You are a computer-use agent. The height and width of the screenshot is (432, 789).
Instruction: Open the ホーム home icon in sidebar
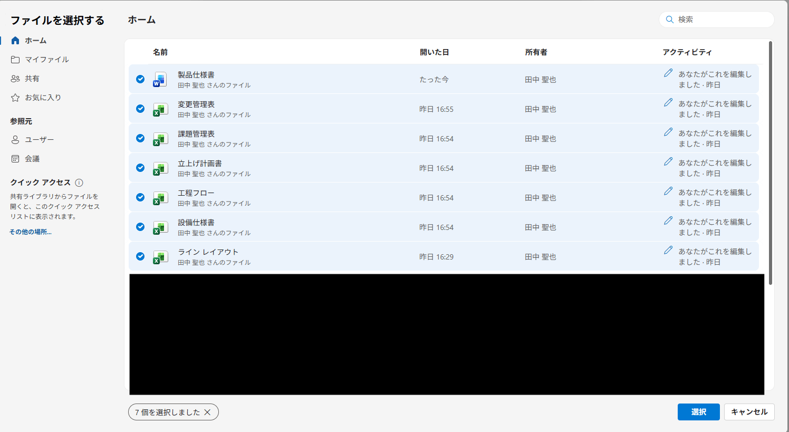(15, 41)
